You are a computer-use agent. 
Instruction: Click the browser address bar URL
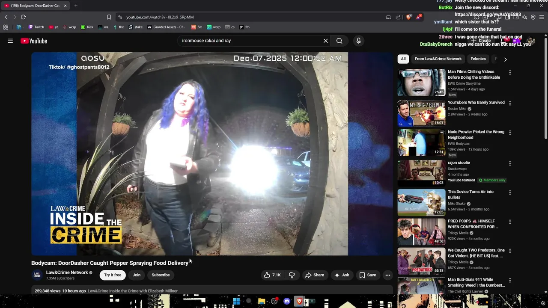(160, 17)
